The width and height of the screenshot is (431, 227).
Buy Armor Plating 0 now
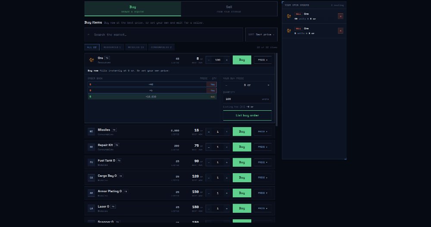242,193
